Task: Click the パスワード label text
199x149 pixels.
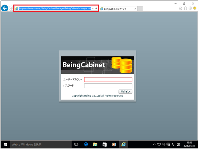Action: coord(68,85)
